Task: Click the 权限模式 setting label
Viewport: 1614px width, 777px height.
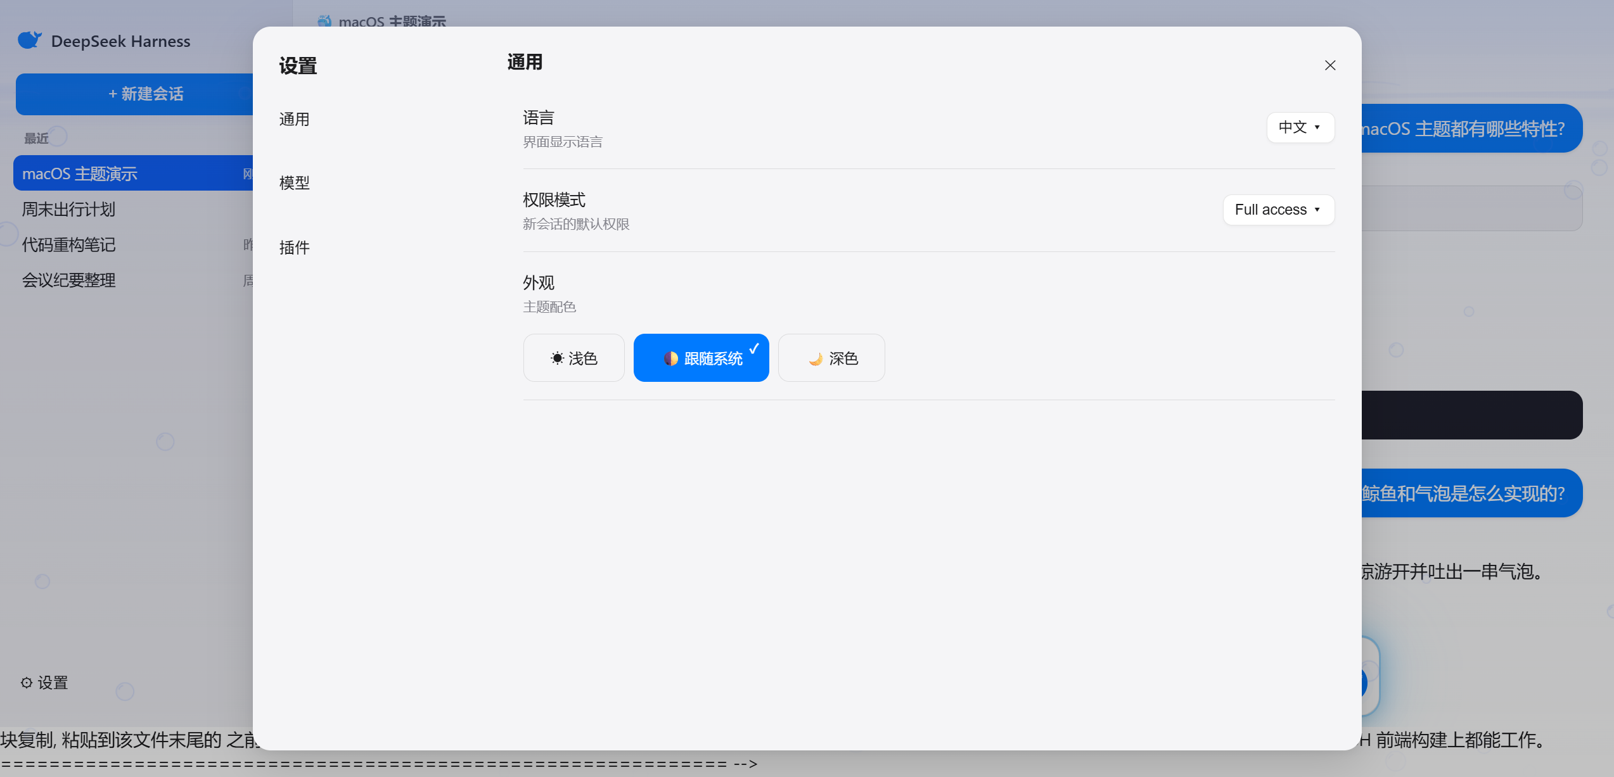Action: [554, 200]
